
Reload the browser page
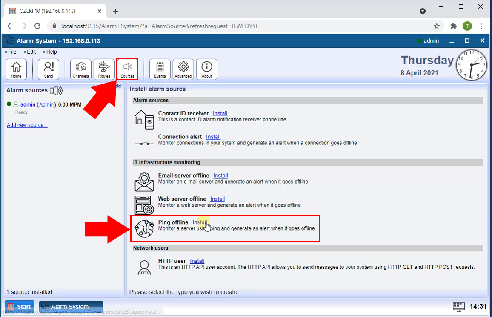tap(37, 26)
